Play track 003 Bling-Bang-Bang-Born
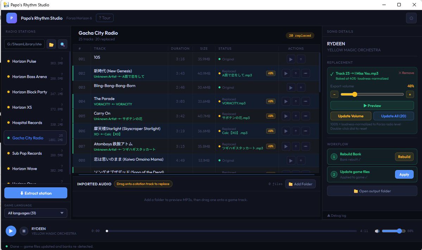The image size is (422, 250). (291, 87)
